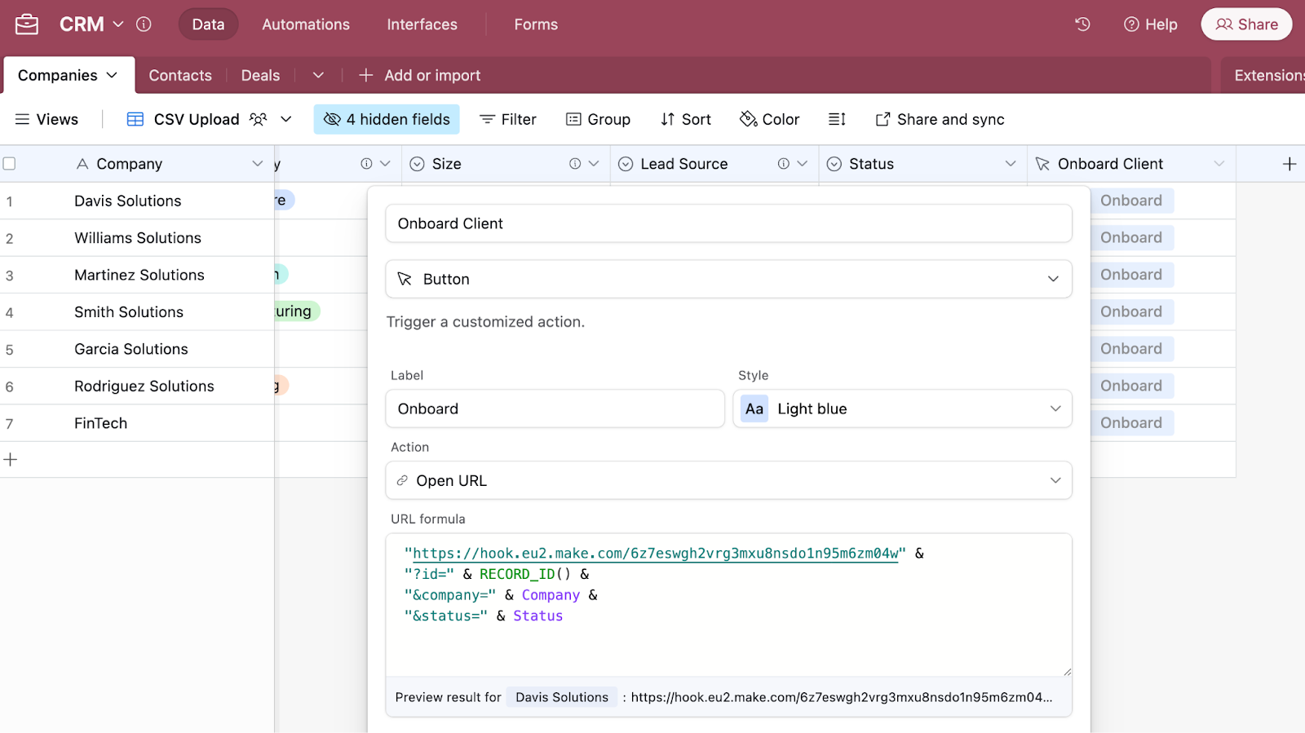Screen dimensions: 1305x733
Task: Open the Open URL action dropdown
Action: [x=728, y=480]
